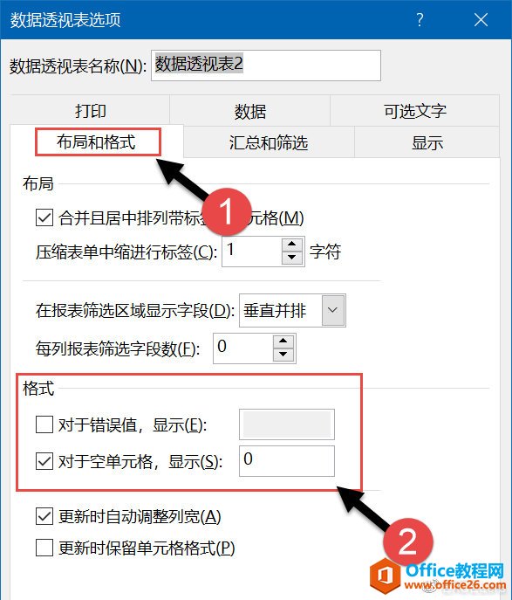Enable 更新时保留单元格格式 checkbox

[44, 548]
